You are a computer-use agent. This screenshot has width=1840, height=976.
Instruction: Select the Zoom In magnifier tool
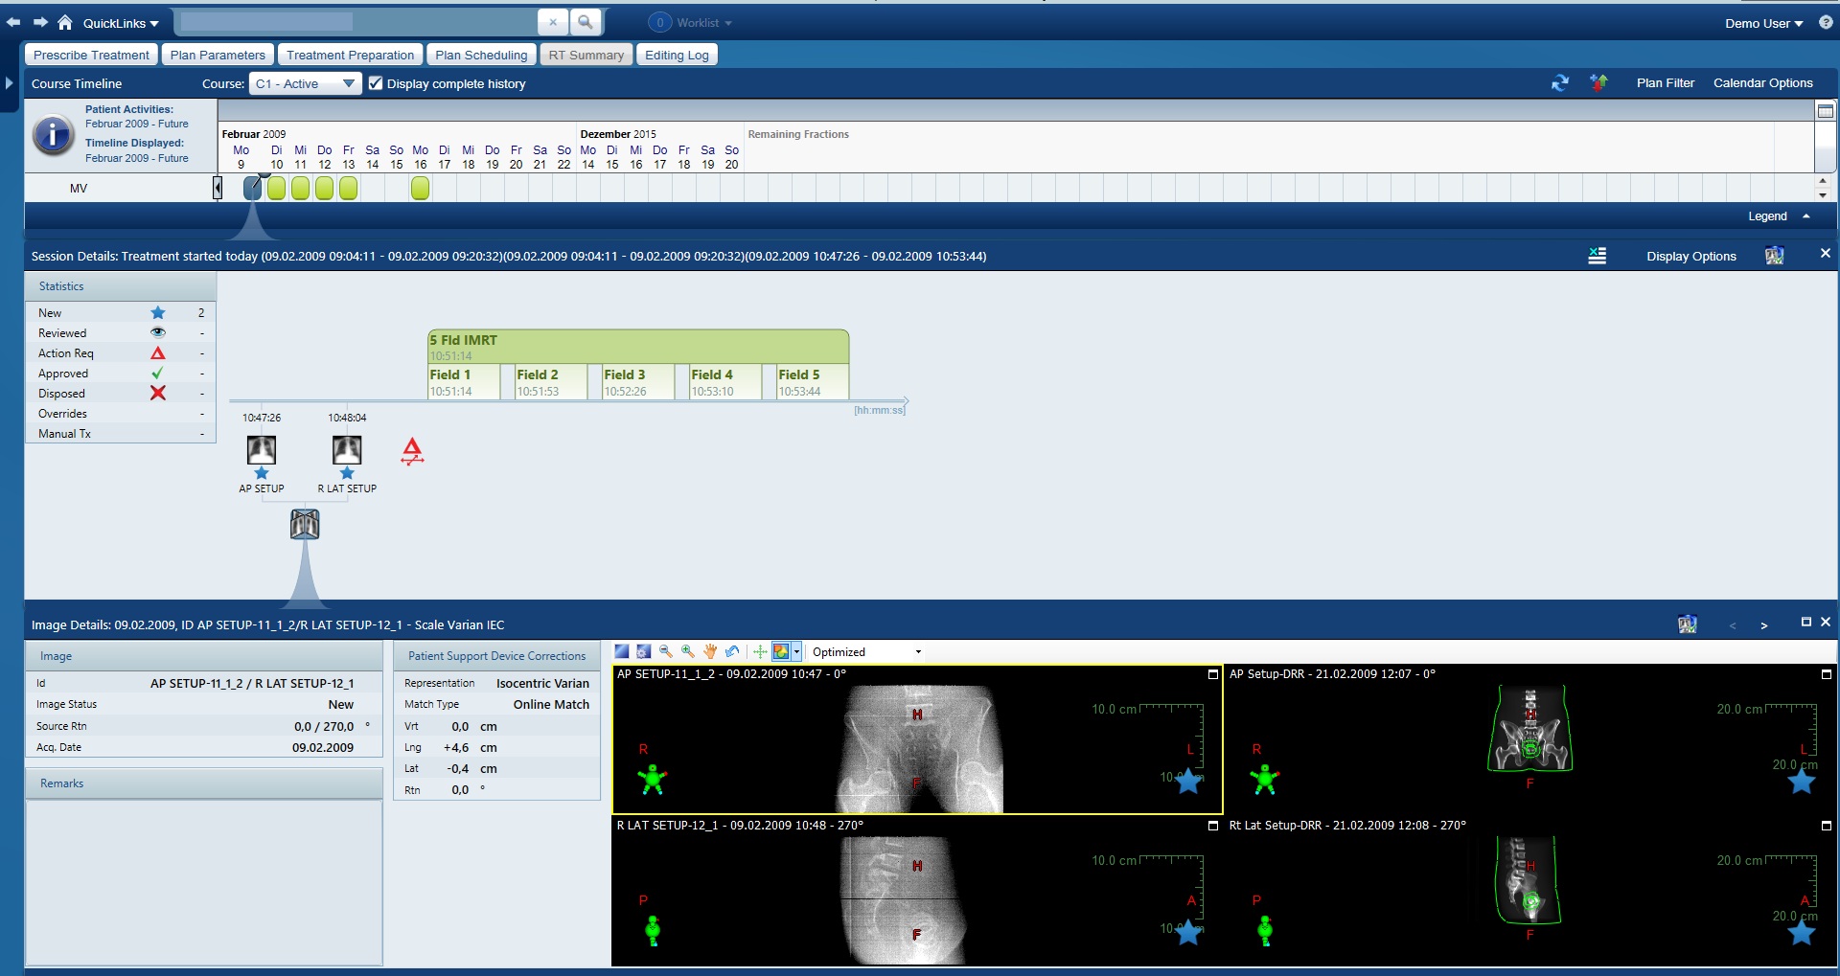point(687,651)
